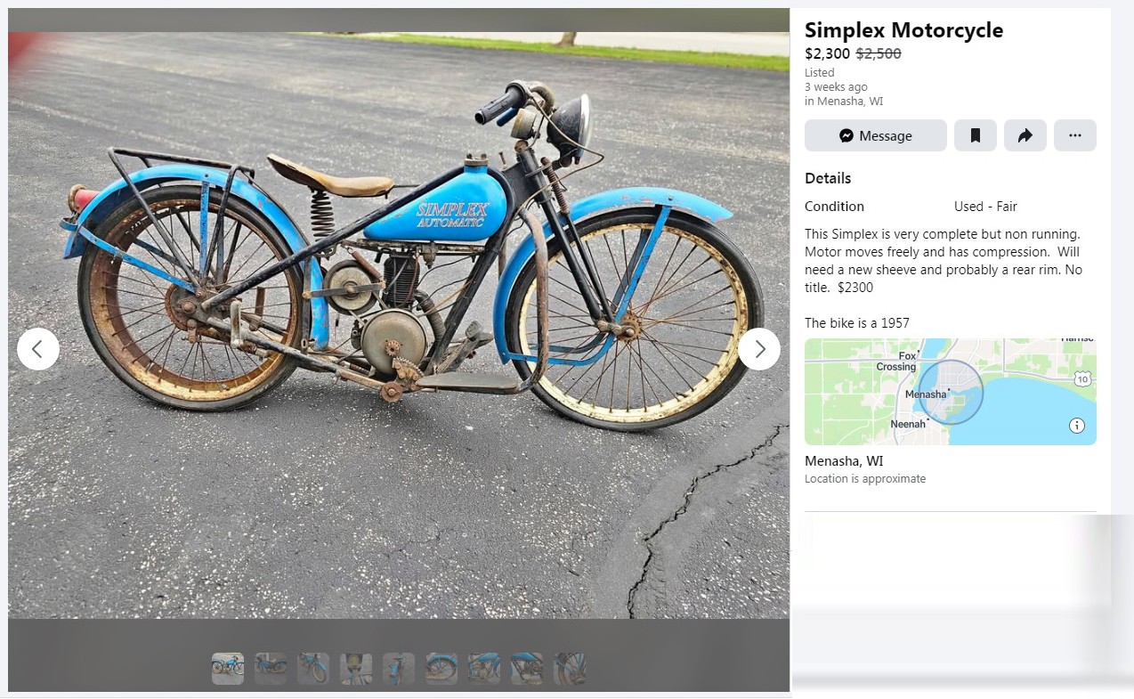
Task: Click the main motorcycle photo
Action: click(x=399, y=325)
